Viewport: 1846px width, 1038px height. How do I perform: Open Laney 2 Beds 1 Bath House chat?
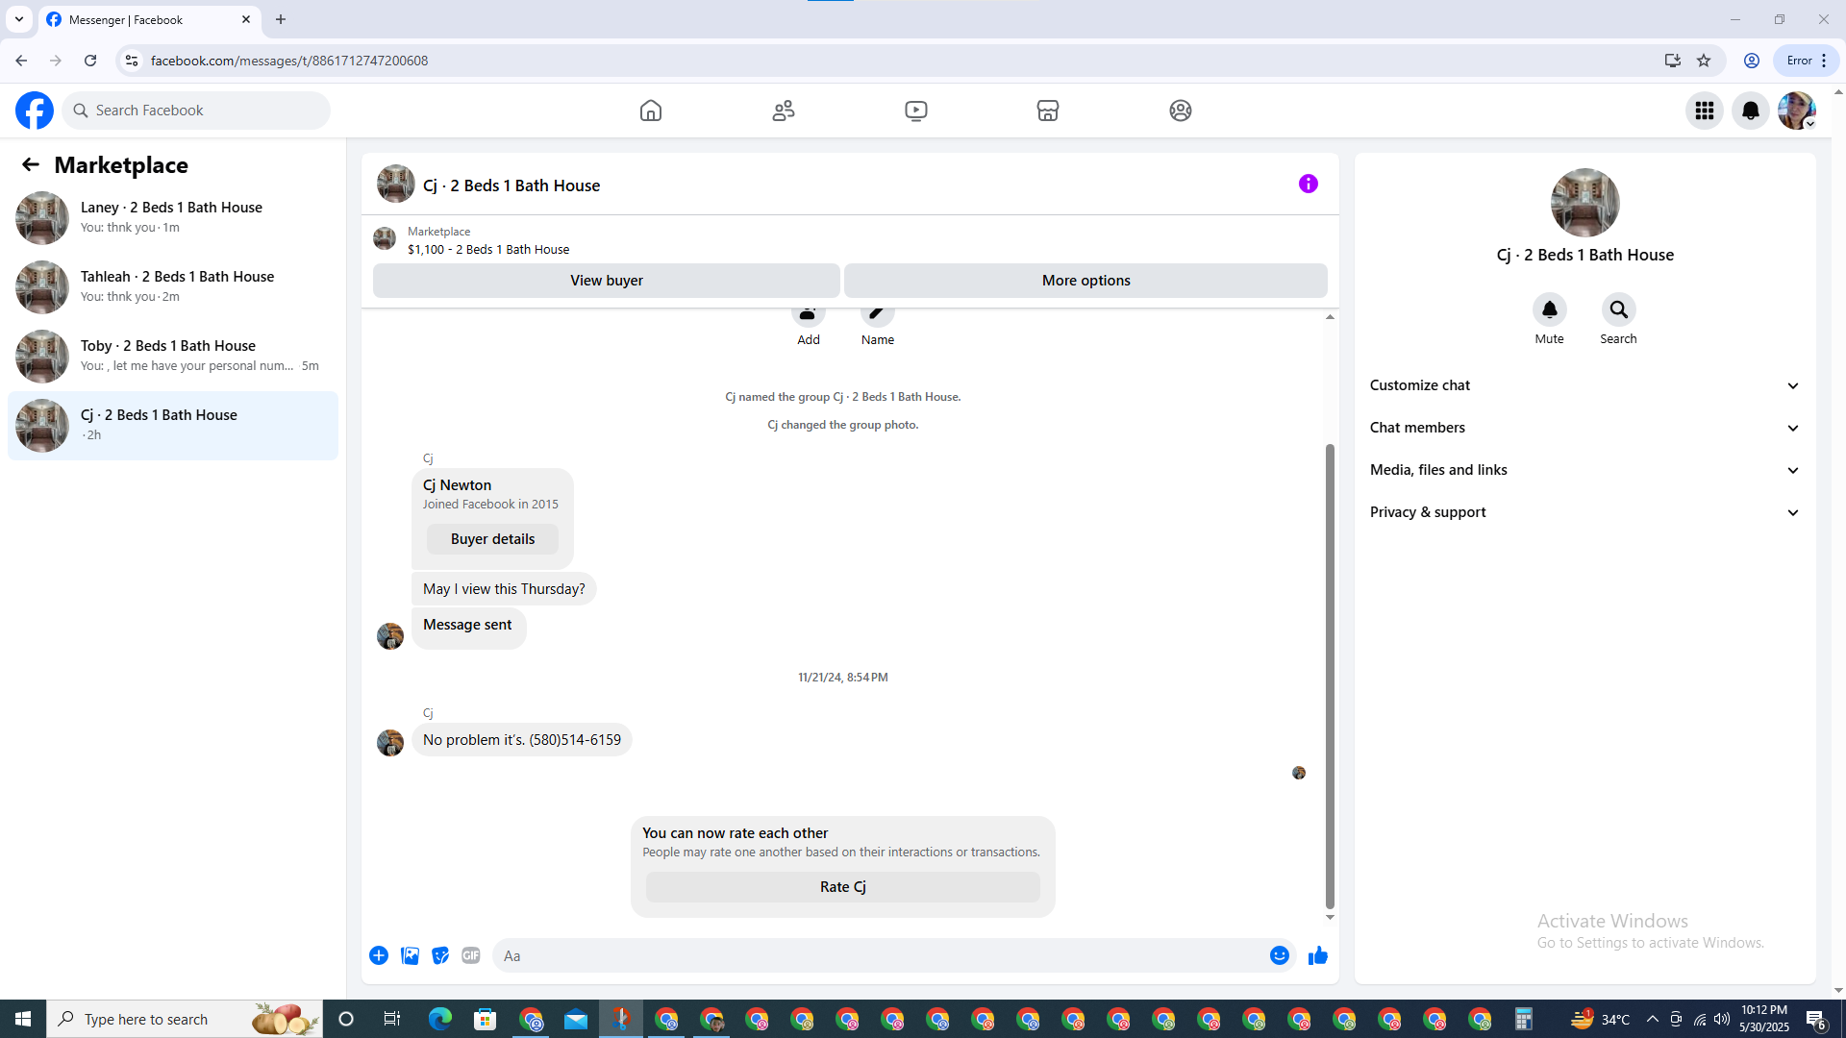pyautogui.click(x=173, y=218)
